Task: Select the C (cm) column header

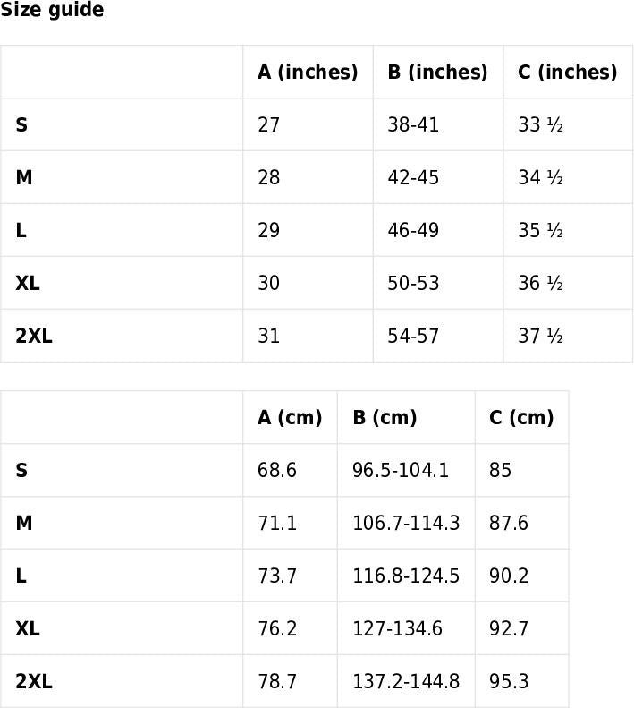Action: coord(521,418)
